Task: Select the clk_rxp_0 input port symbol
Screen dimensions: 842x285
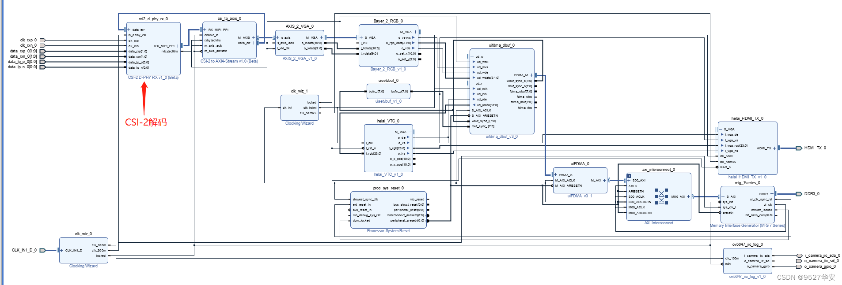Action: [42, 40]
